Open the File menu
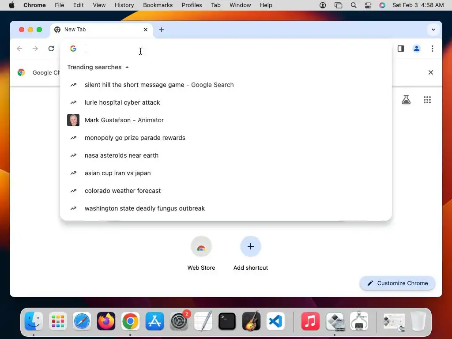Viewport: 452px width, 339px height. click(x=60, y=5)
